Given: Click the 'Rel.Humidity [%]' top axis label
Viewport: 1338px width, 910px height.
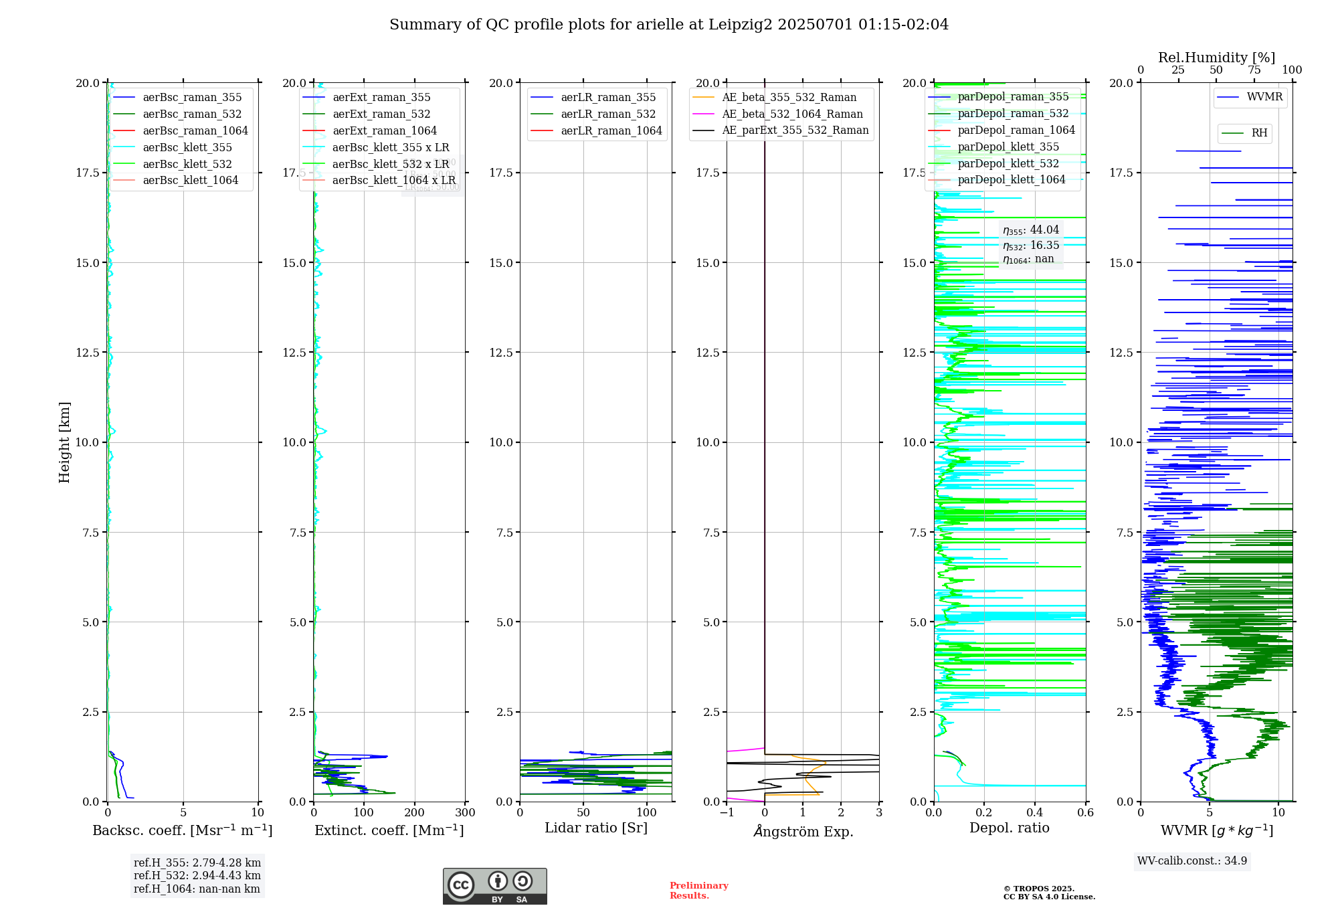Looking at the screenshot, I should coord(1217,58).
